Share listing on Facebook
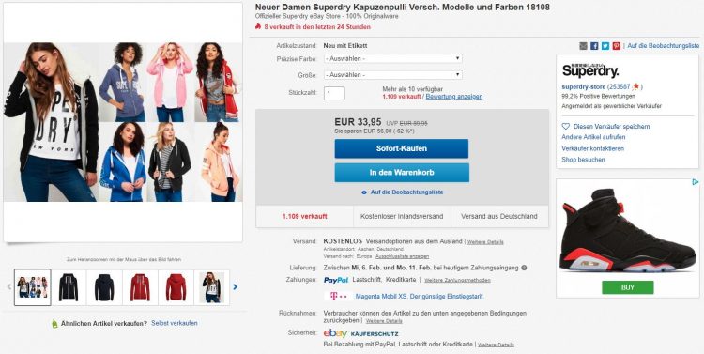Screen dimensions: 704x354 pos(594,46)
